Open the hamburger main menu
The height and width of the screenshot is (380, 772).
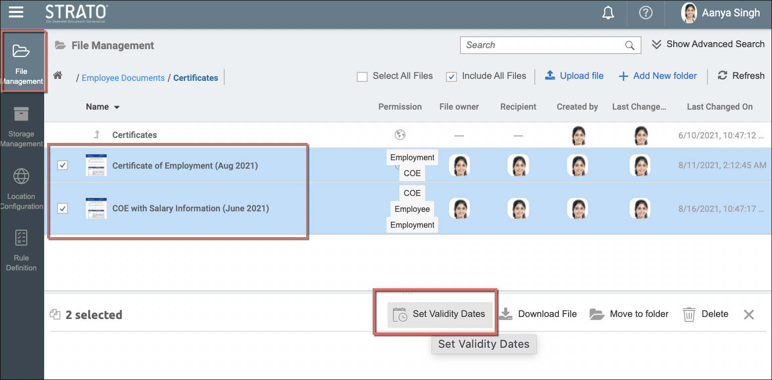16,12
